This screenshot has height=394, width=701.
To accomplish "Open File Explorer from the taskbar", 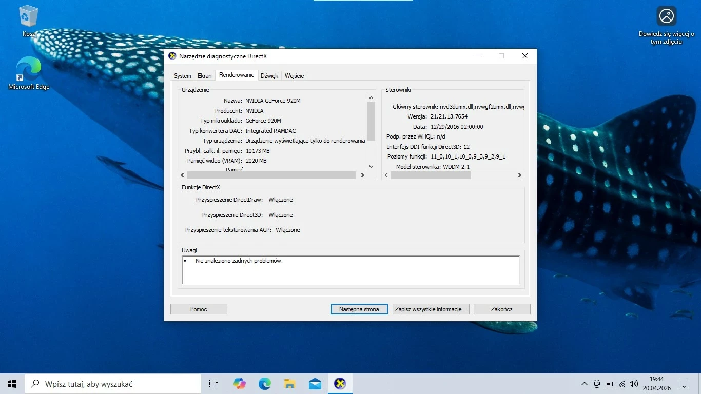I will coord(289,383).
